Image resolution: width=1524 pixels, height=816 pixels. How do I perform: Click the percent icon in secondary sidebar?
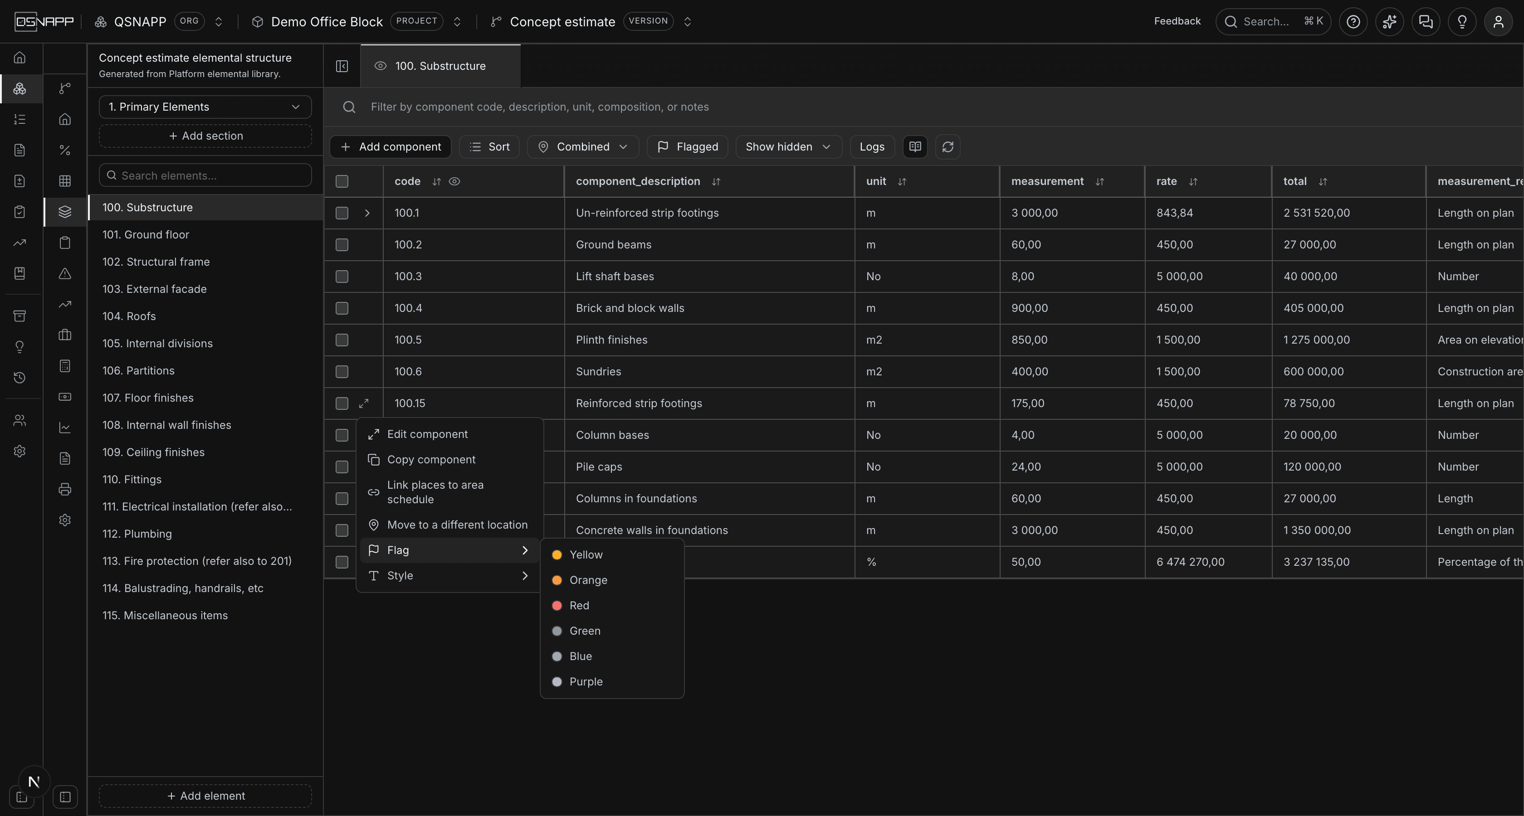point(65,150)
